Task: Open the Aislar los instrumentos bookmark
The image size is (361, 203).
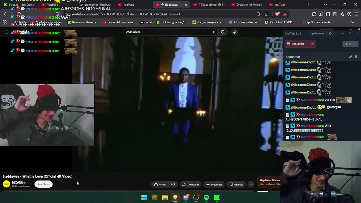Action: click(245, 22)
